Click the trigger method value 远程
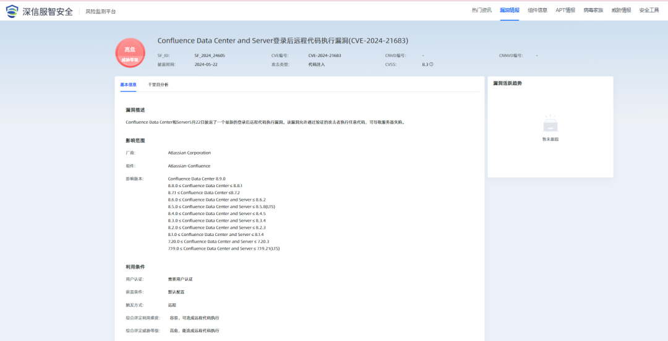The width and height of the screenshot is (668, 341). pyautogui.click(x=172, y=305)
